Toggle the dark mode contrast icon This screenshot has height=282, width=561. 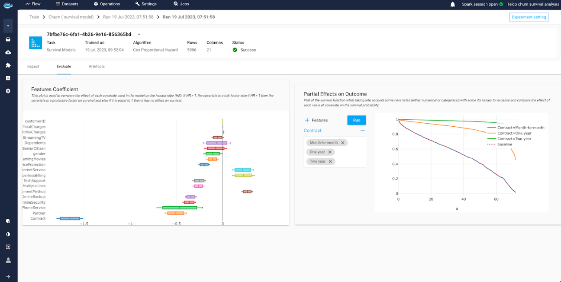coord(8,234)
